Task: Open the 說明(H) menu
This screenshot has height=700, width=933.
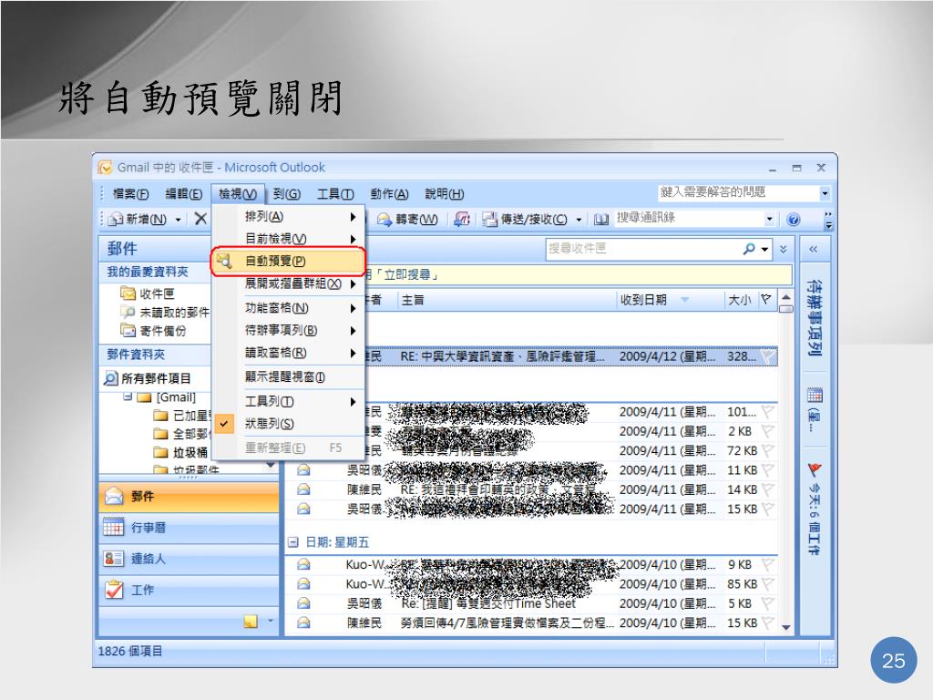Action: [444, 194]
